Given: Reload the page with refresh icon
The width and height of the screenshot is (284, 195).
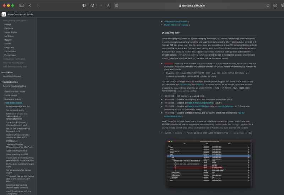Looking at the screenshot, I should 268,6.
